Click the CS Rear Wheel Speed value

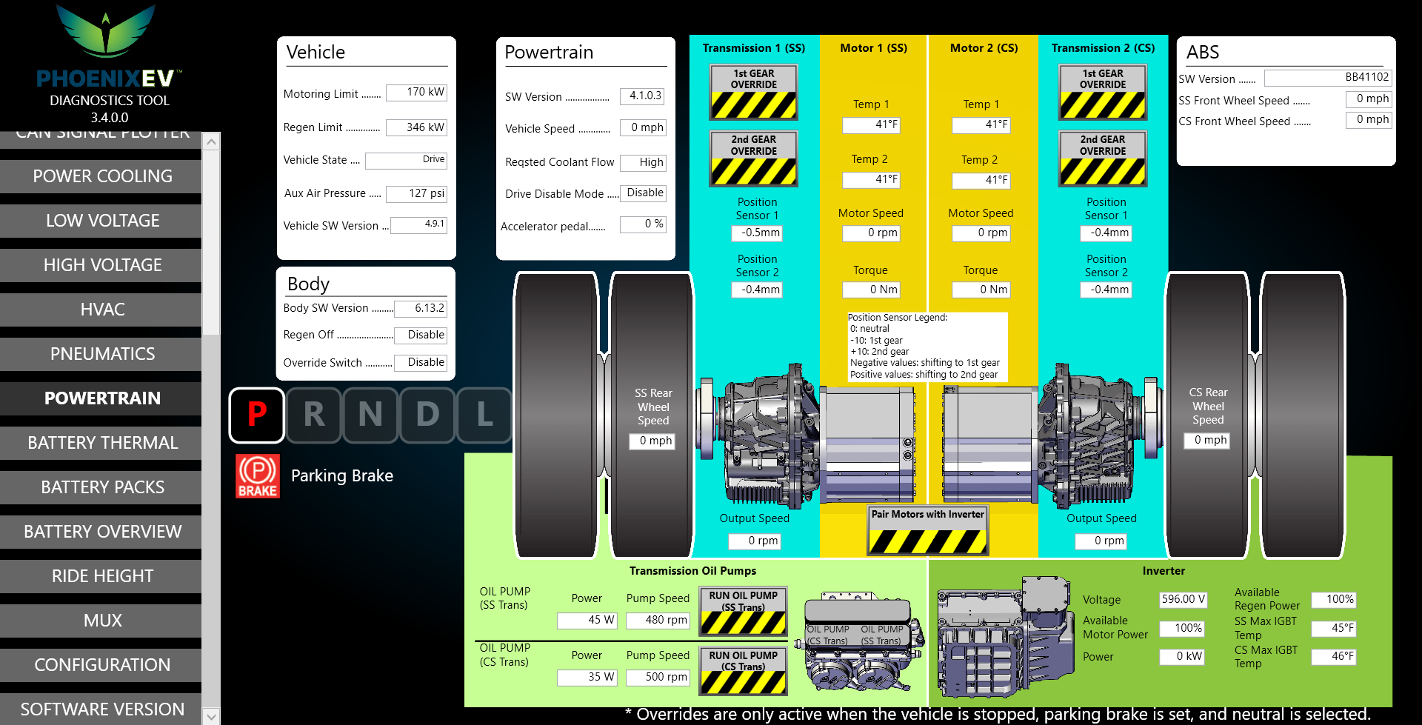click(1206, 441)
